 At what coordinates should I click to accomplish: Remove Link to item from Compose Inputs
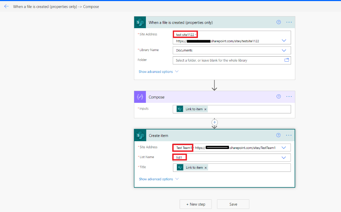pos(205,109)
